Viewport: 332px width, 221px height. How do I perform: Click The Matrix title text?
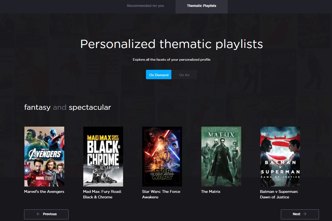[x=211, y=192]
